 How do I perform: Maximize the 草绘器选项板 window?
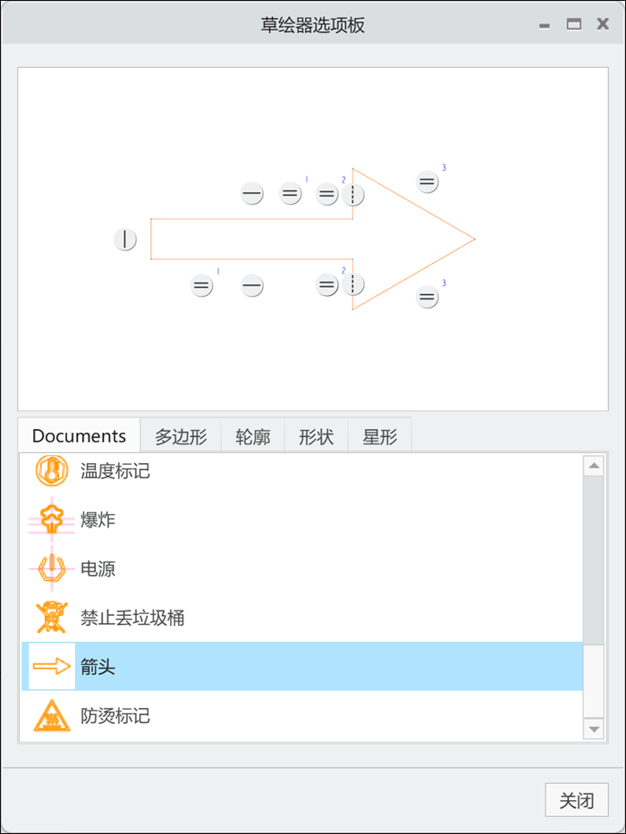point(574,24)
